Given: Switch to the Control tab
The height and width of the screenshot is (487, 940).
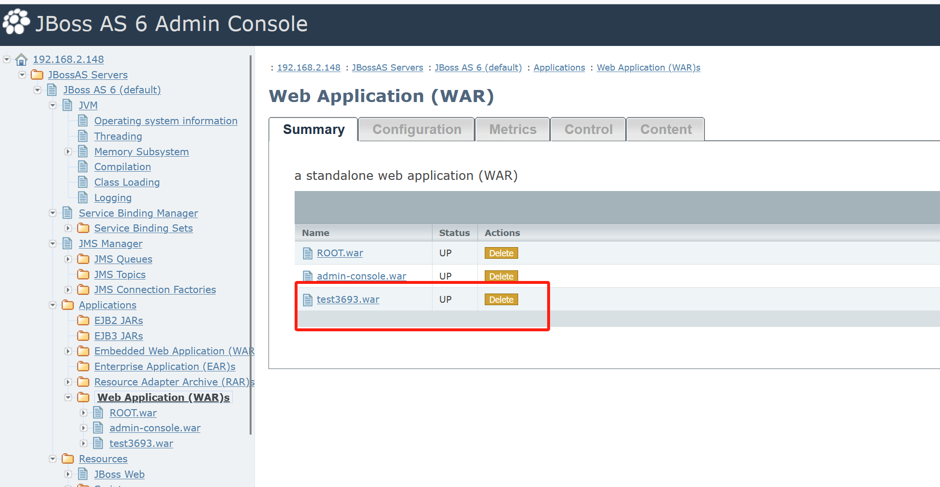Looking at the screenshot, I should coord(588,129).
